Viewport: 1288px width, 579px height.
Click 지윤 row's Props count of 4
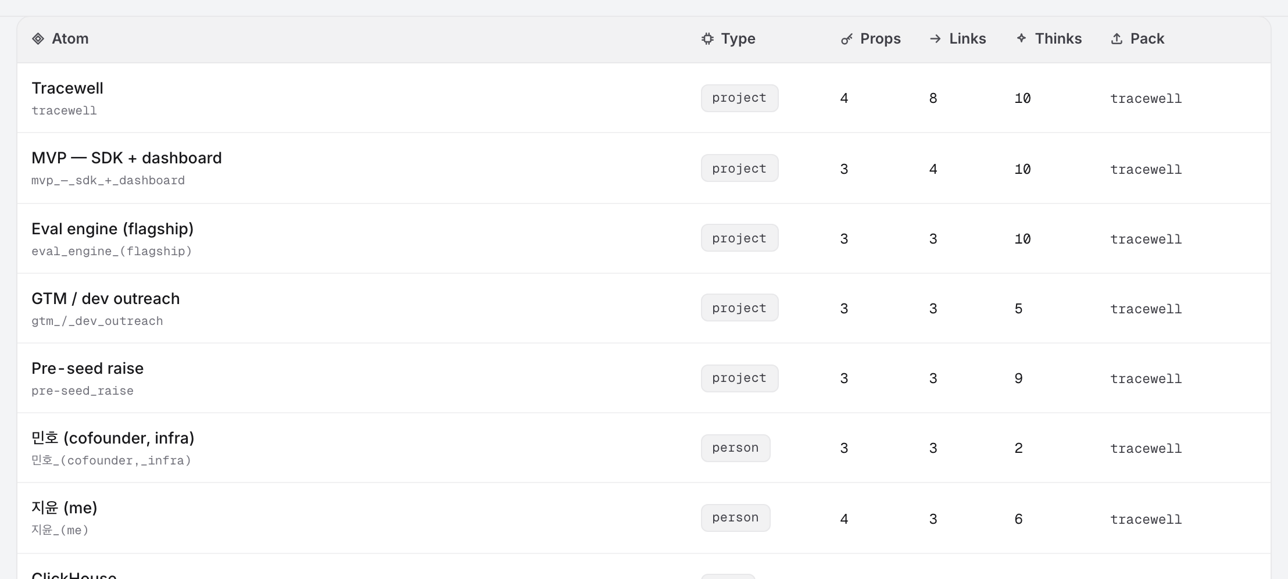point(844,520)
